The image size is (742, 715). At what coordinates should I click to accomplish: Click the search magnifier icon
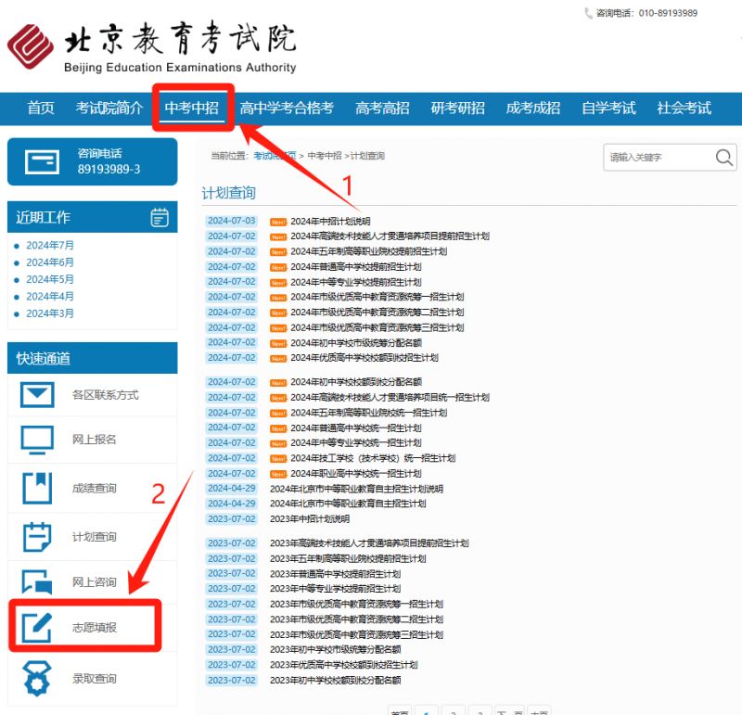(x=723, y=157)
